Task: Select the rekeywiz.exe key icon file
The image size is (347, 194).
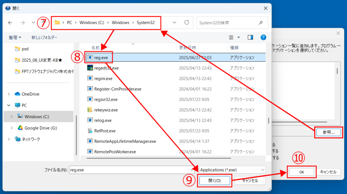Action: (x=90, y=110)
